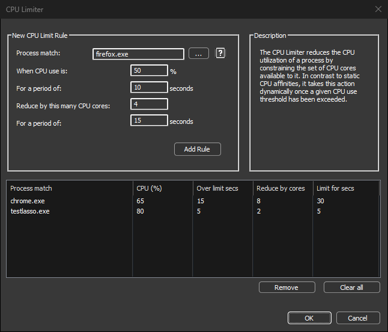Screen dimensions: 388x332
Task: Click the second period field showing 15
Action: 149,120
